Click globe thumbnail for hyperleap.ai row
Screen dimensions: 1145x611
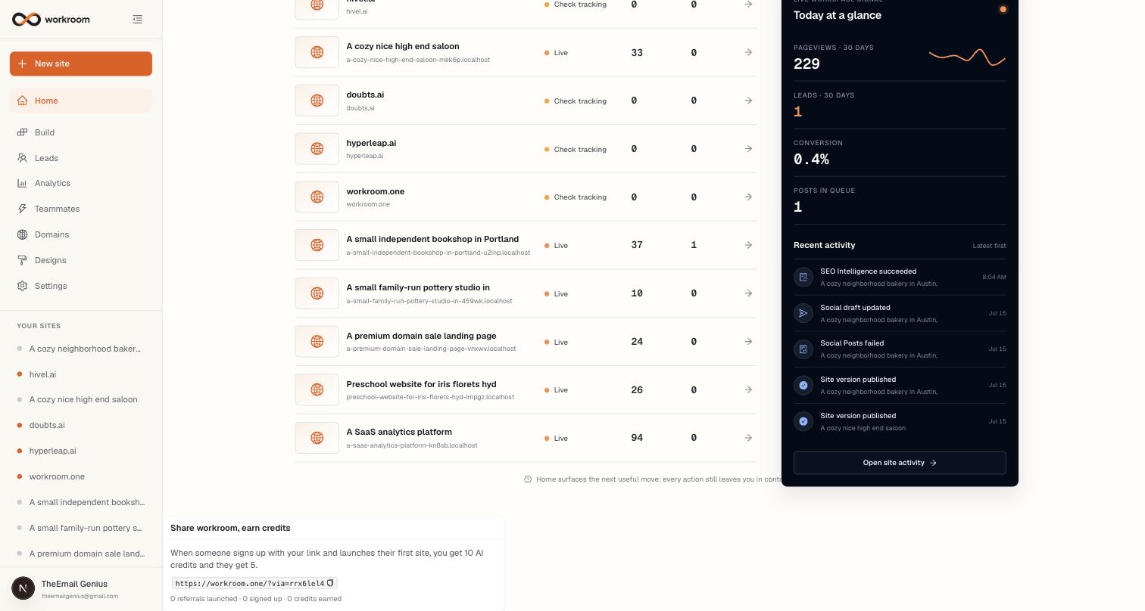(x=317, y=149)
